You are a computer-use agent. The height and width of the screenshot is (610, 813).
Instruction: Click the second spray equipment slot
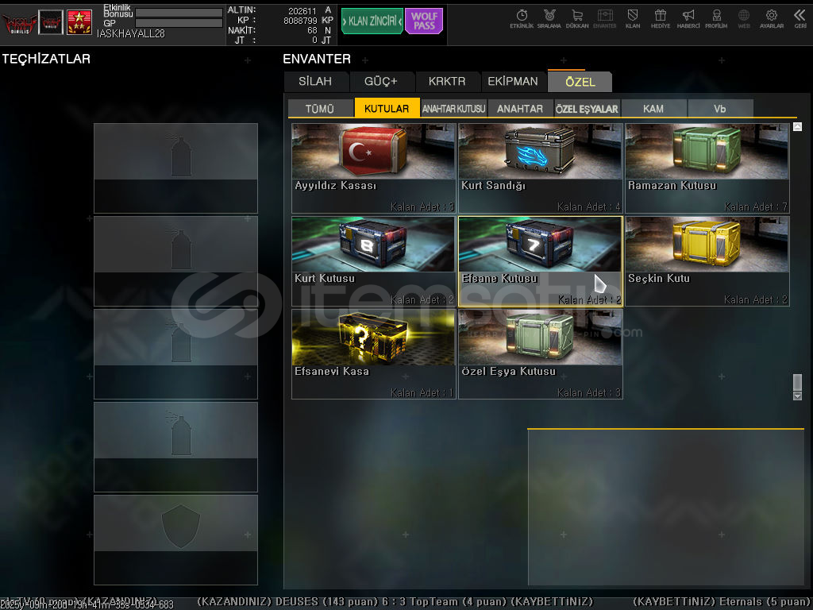coord(175,261)
